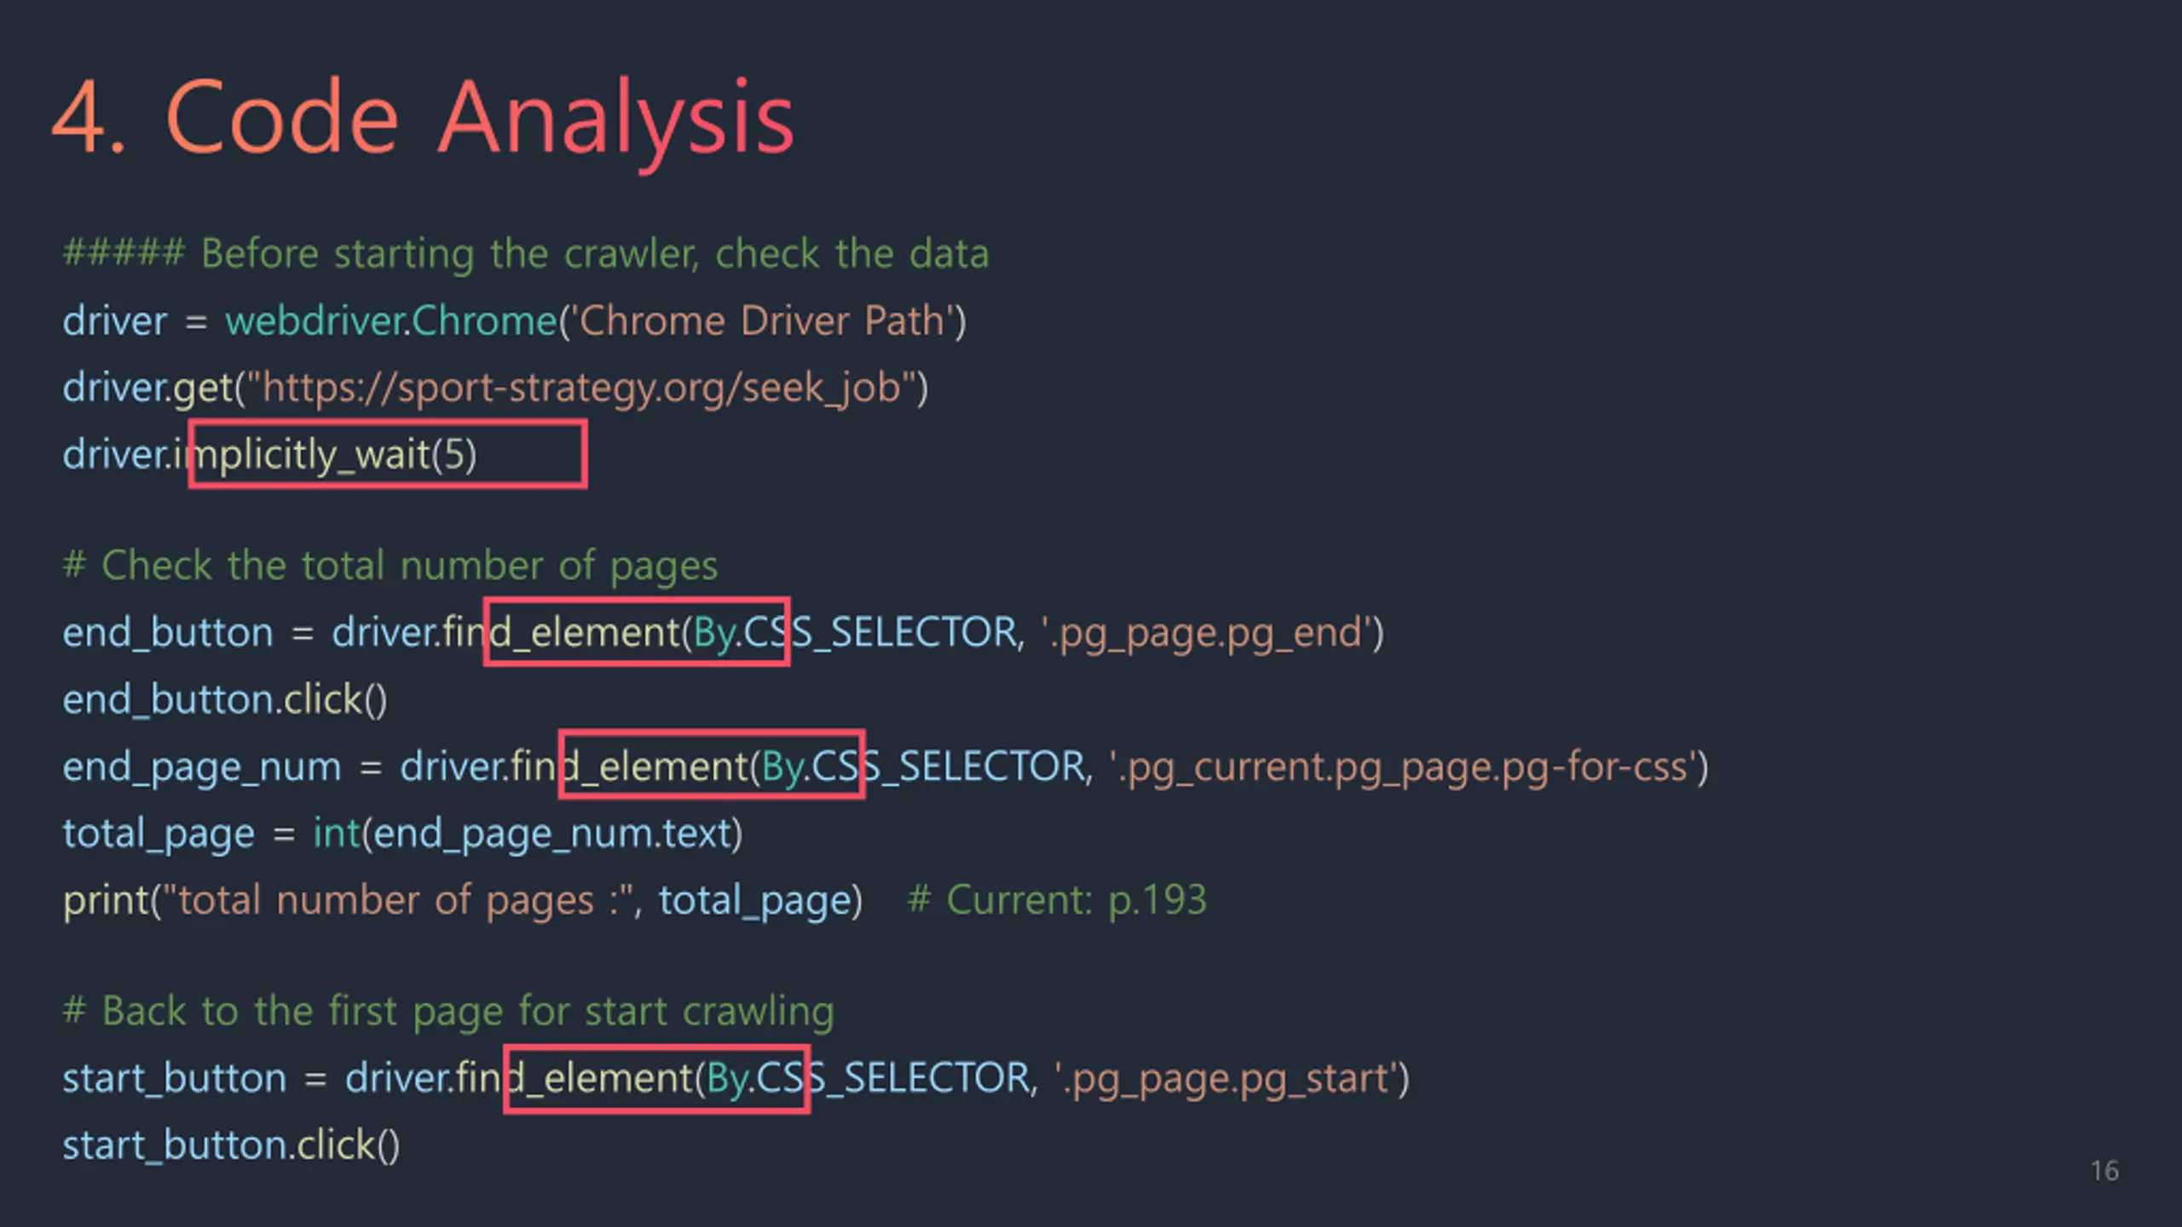Click the sport-strategy.org/seek_job URL string
Image resolution: width=2182 pixels, height=1227 pixels.
pyautogui.click(x=581, y=388)
